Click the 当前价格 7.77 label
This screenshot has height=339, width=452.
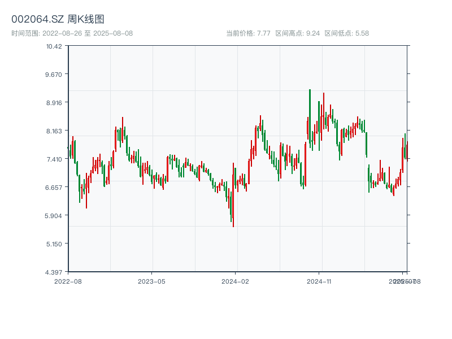coord(248,33)
